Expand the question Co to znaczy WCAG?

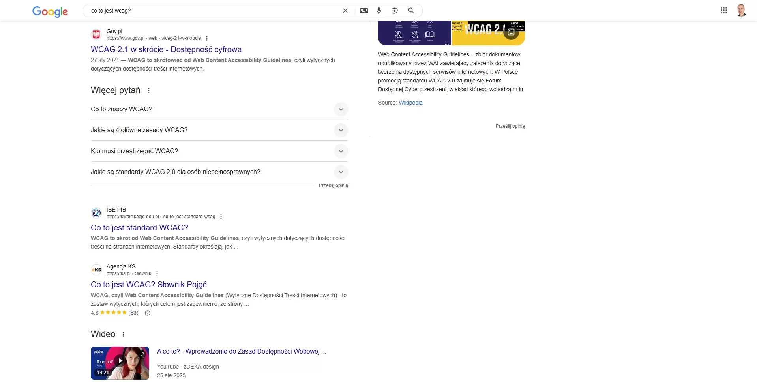(219, 109)
